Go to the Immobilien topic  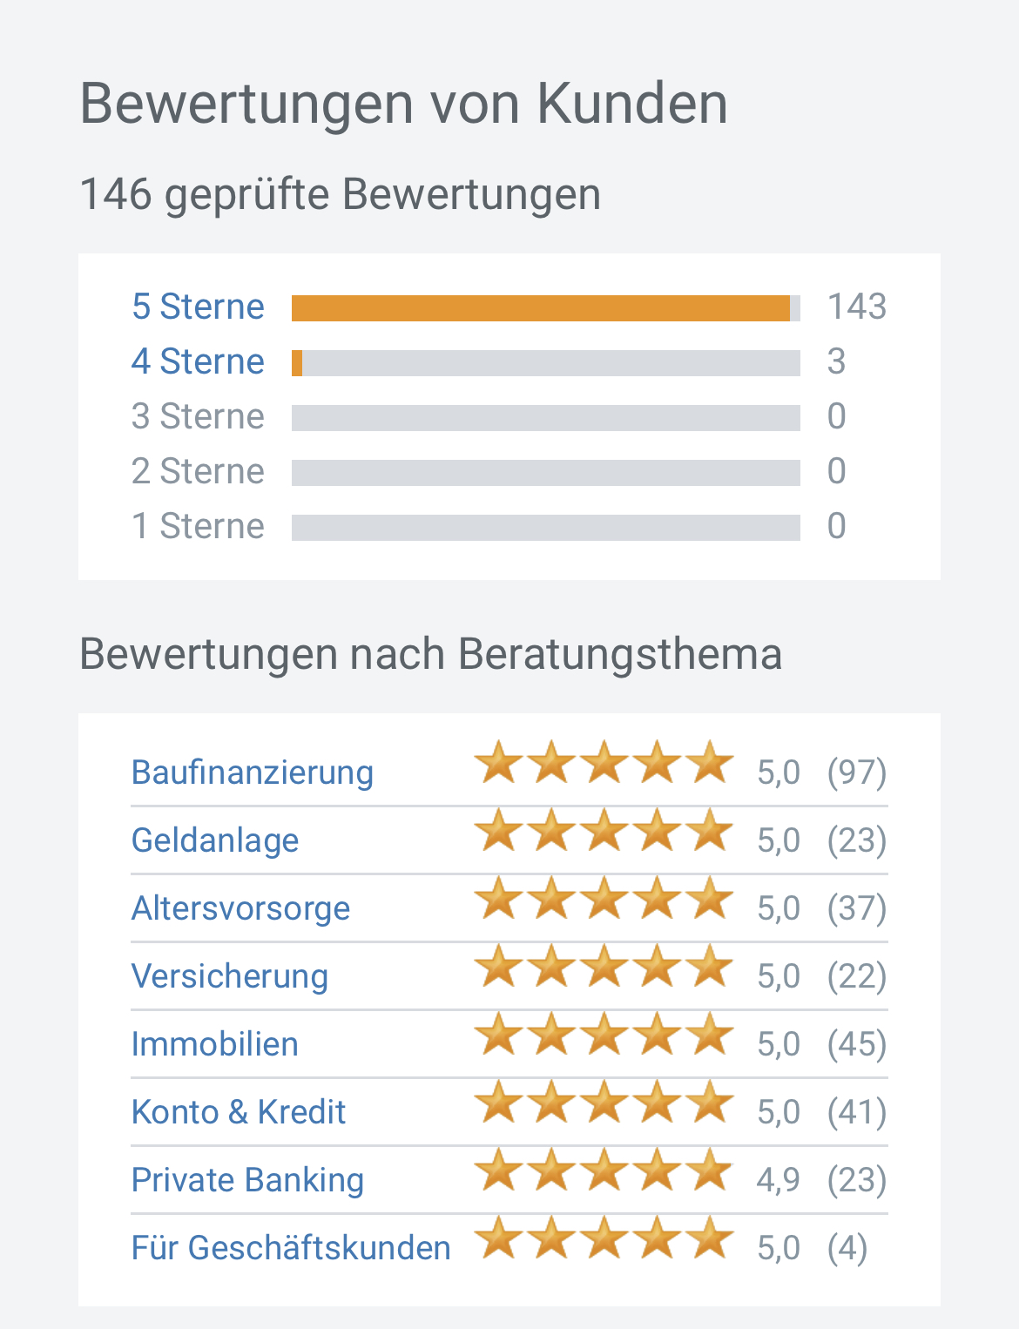215,1044
